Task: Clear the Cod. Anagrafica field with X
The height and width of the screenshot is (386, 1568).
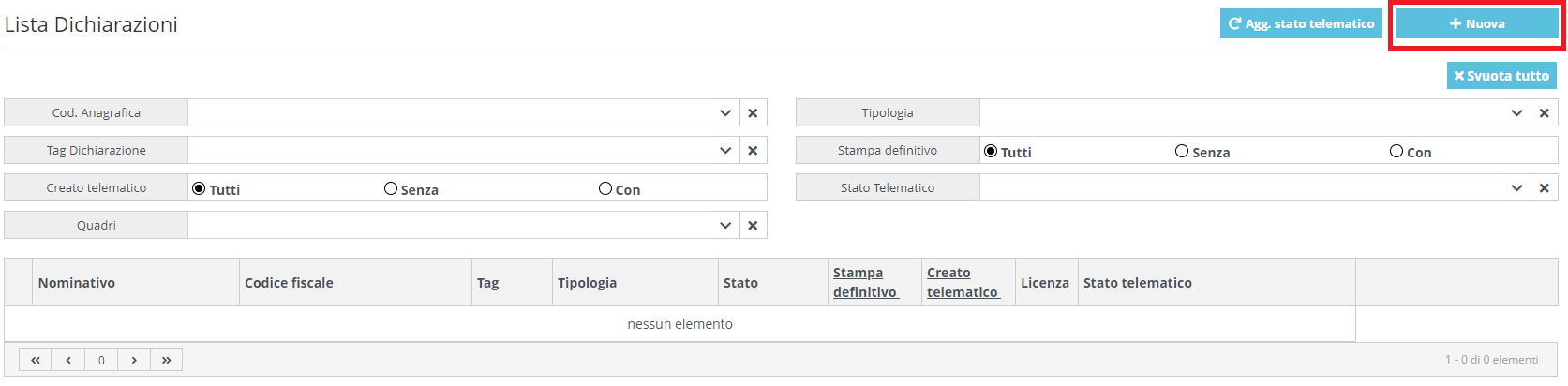Action: pyautogui.click(x=753, y=113)
